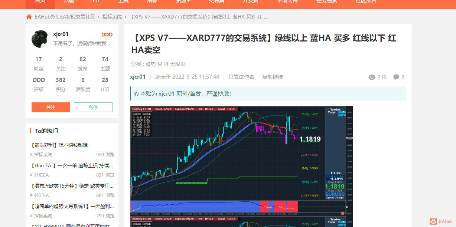Send a message via 私信 button
This screenshot has height=227, width=456.
coord(93,107)
